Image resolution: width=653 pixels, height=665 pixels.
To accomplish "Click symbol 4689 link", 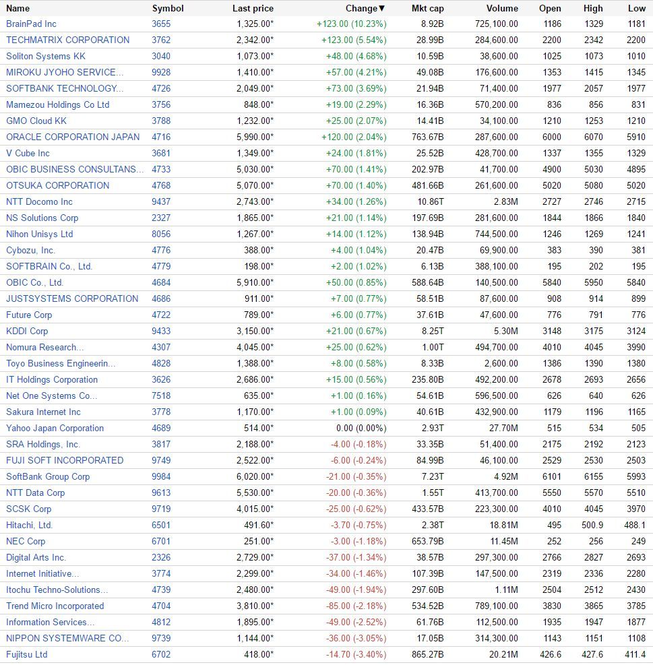I will coord(161,428).
